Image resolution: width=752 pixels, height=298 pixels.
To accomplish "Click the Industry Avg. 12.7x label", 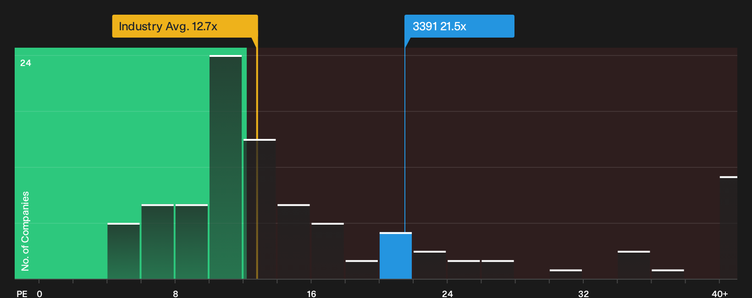I will pos(185,26).
